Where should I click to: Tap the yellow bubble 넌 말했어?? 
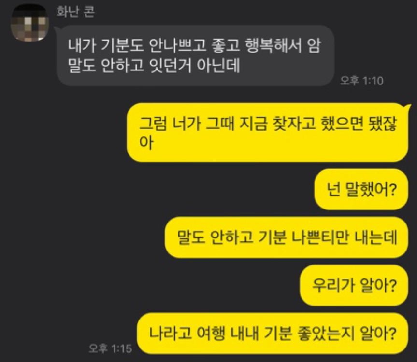point(361,189)
